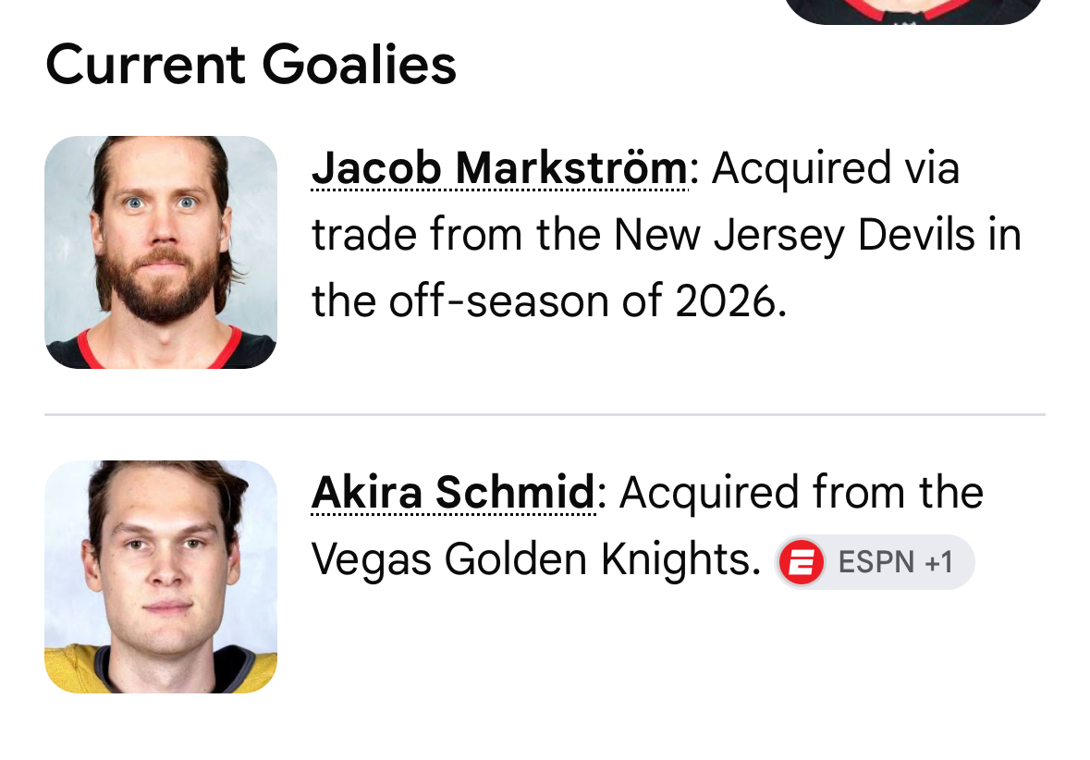Click the "Acquired from the" text beside Schmid
This screenshot has width=1090, height=760.
(802, 492)
